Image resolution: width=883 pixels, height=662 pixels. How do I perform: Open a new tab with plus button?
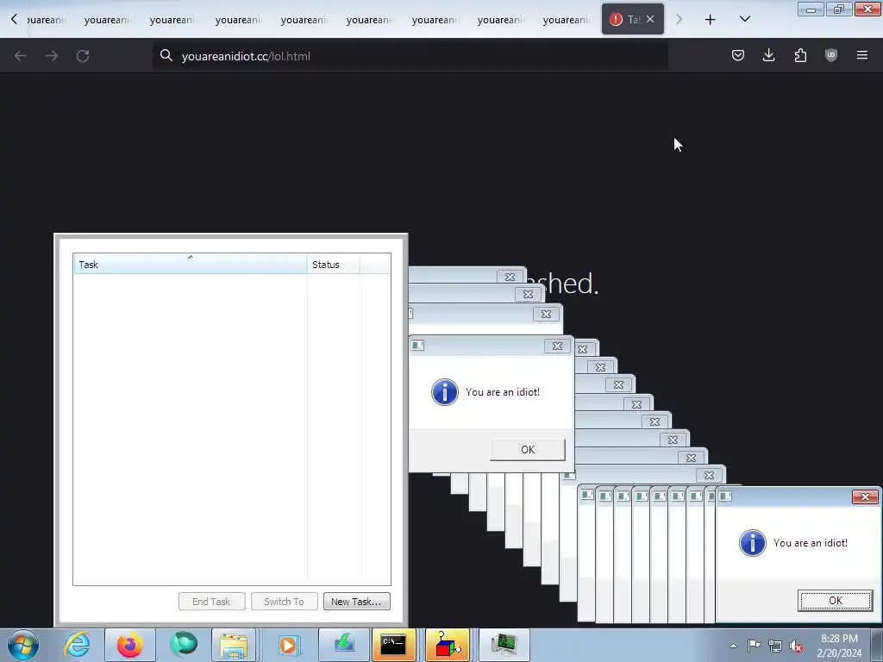tap(711, 20)
